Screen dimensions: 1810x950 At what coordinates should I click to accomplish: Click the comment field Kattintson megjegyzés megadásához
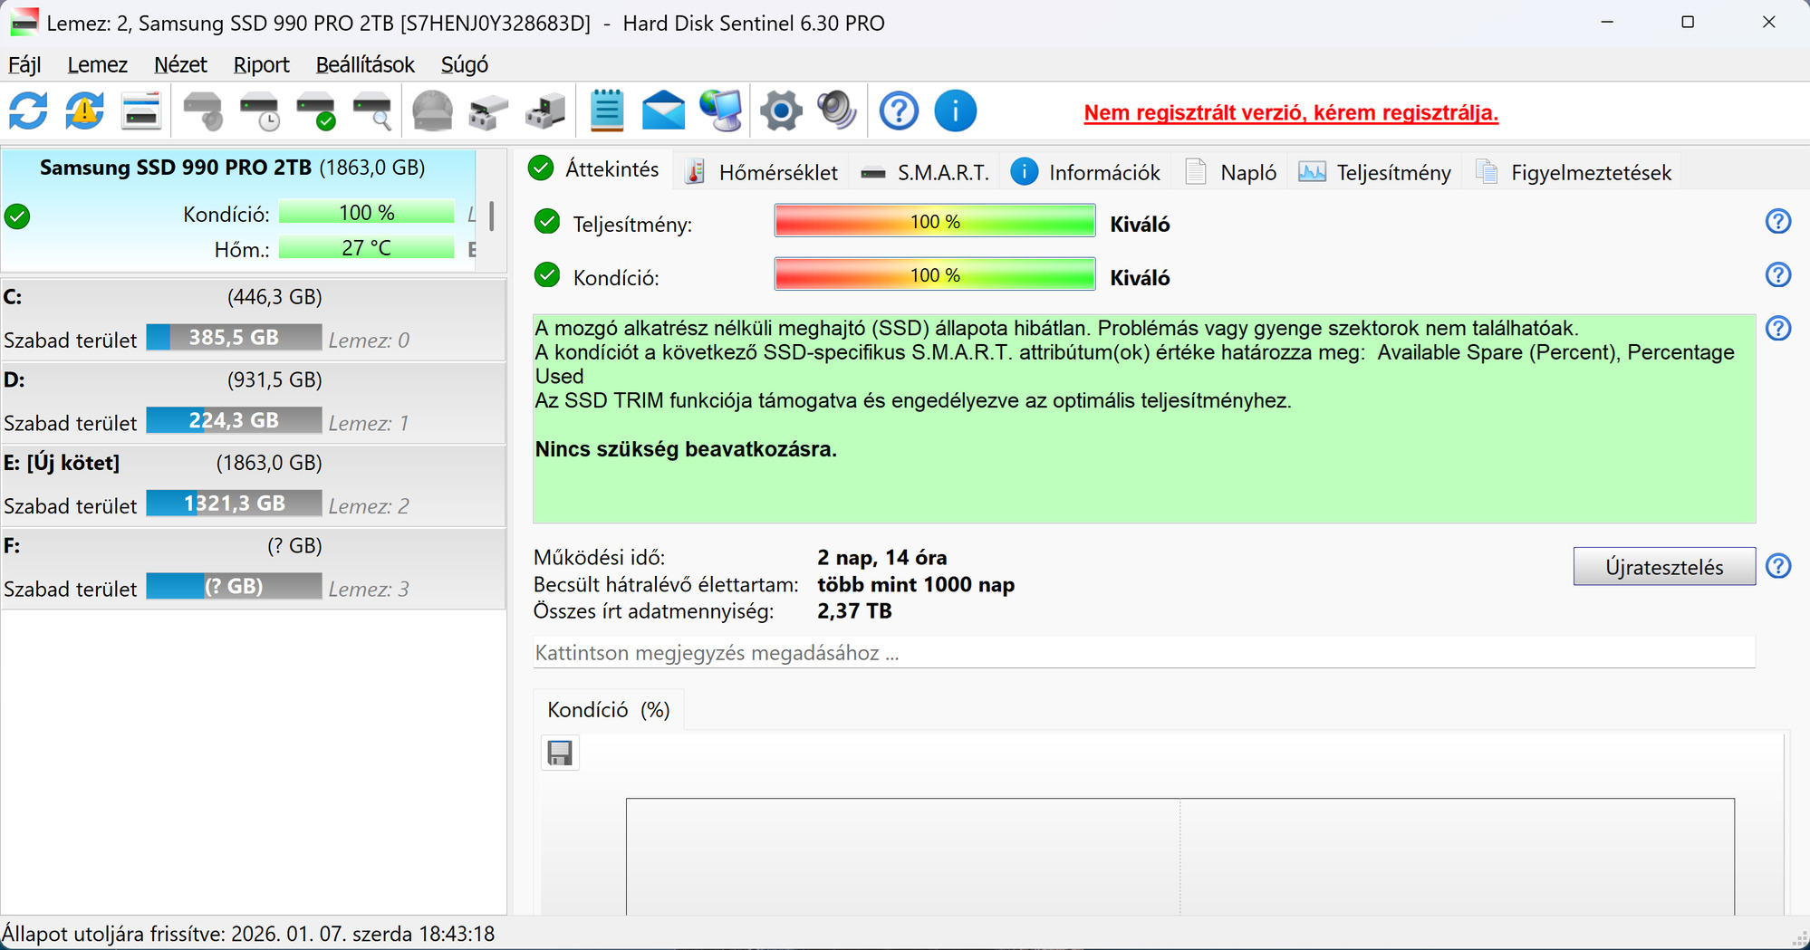coord(1144,653)
